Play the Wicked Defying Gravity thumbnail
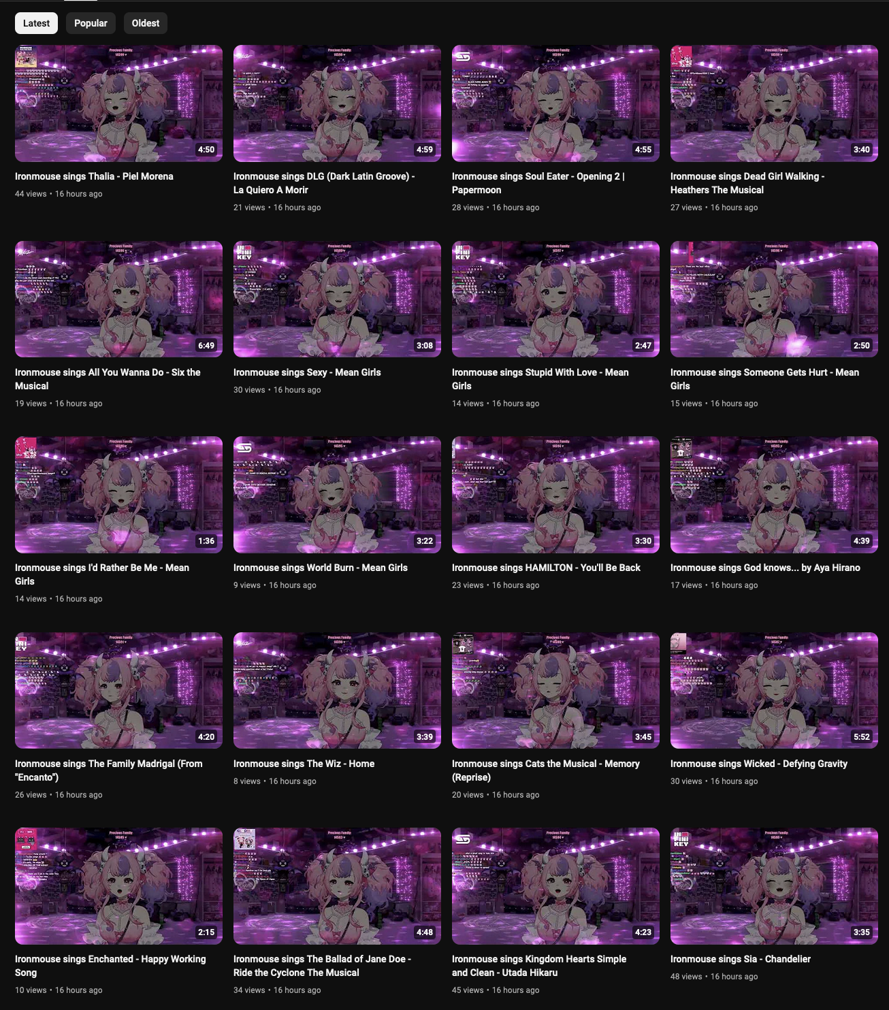 coord(774,691)
